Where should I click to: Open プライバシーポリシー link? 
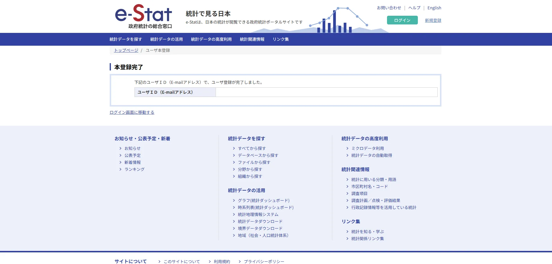pyautogui.click(x=264, y=262)
